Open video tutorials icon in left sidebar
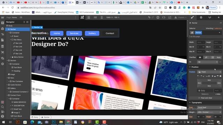 [2, 111]
